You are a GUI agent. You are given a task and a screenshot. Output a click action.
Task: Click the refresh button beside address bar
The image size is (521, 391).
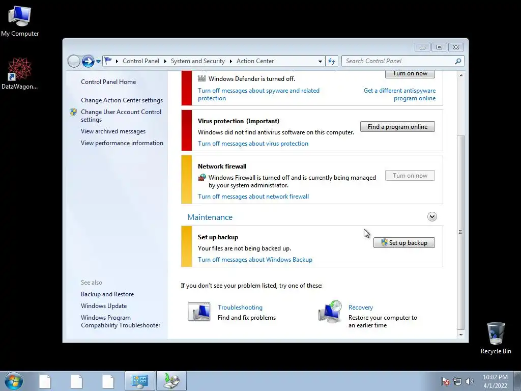point(332,61)
